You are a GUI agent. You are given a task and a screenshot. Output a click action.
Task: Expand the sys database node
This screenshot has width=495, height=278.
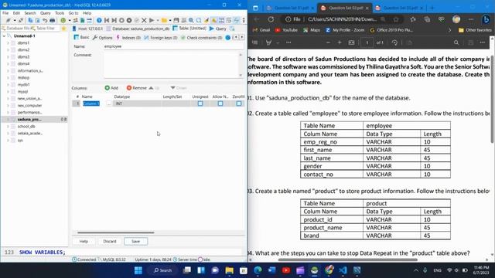8,141
